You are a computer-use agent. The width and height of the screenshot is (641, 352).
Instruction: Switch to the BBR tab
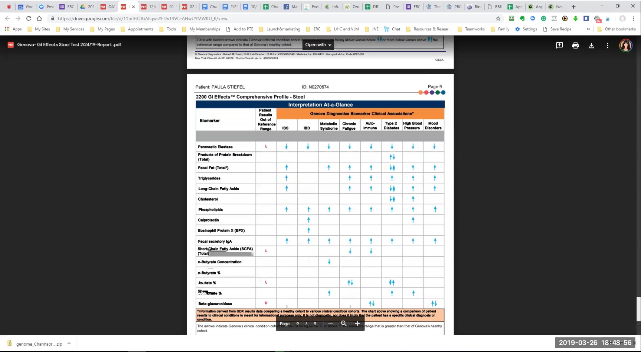point(494,7)
